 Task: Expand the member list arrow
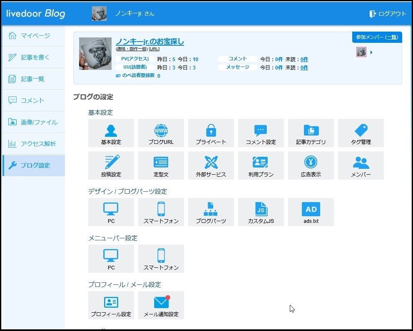[x=371, y=52]
